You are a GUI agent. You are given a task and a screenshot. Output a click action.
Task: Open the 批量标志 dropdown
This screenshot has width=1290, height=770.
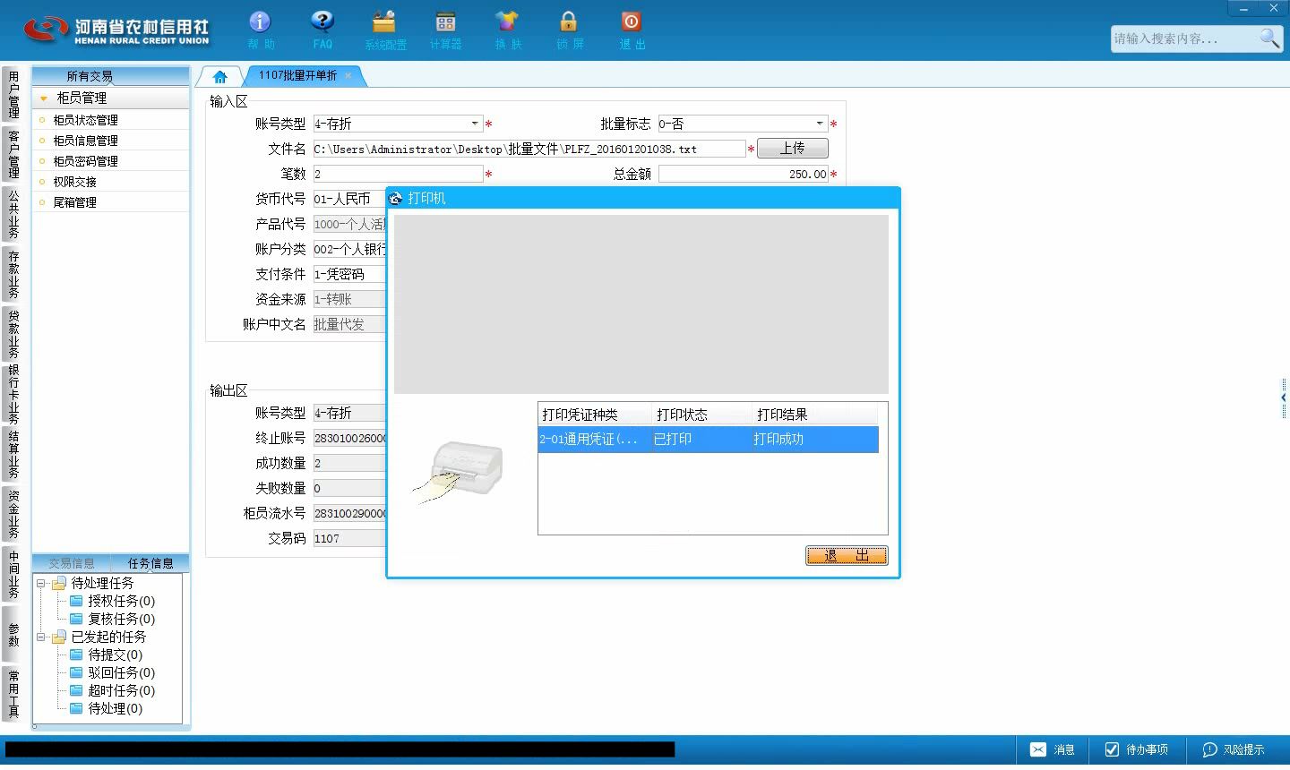point(820,124)
